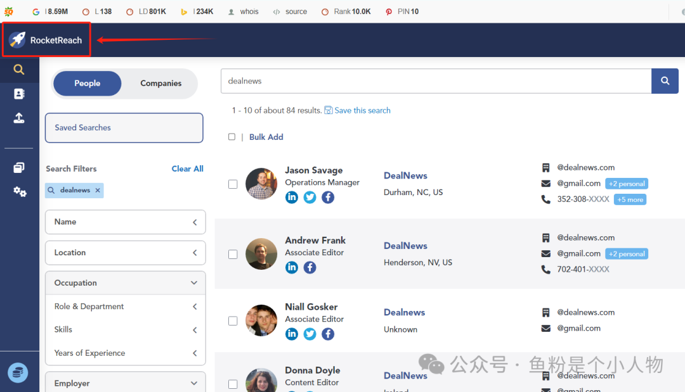
Task: Open the settings gears icon in sidebar
Action: point(20,192)
